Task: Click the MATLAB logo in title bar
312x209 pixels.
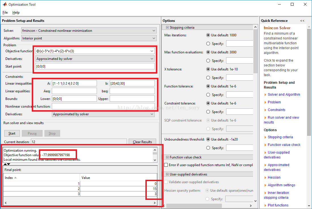Action: [5, 4]
